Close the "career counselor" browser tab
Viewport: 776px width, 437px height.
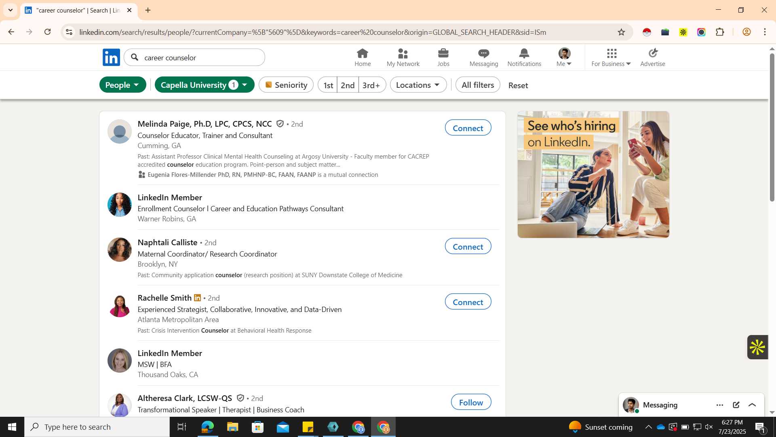(129, 10)
